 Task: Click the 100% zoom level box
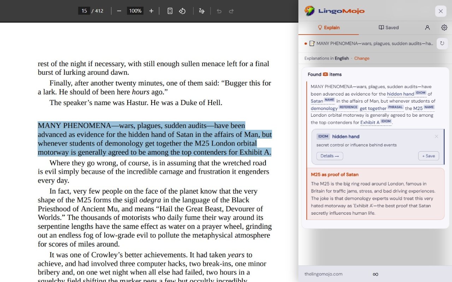pos(135,11)
